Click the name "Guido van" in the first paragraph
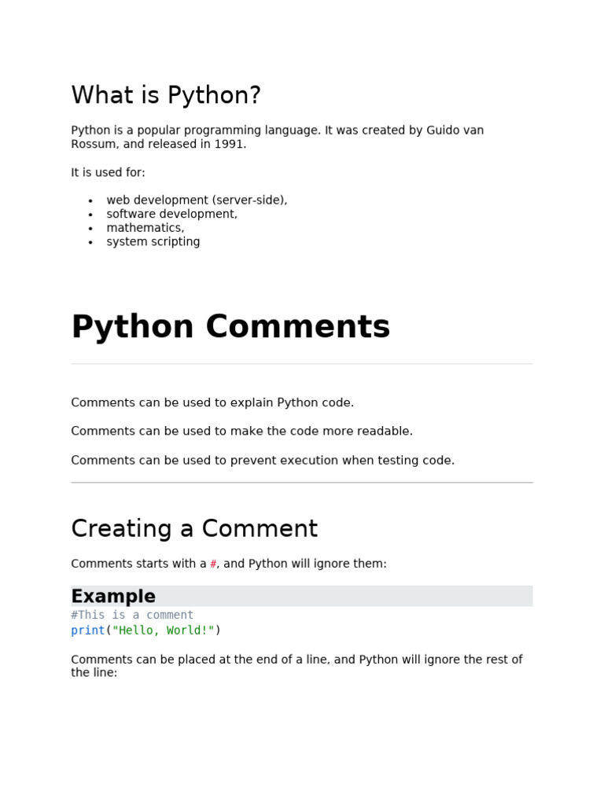 pos(455,130)
